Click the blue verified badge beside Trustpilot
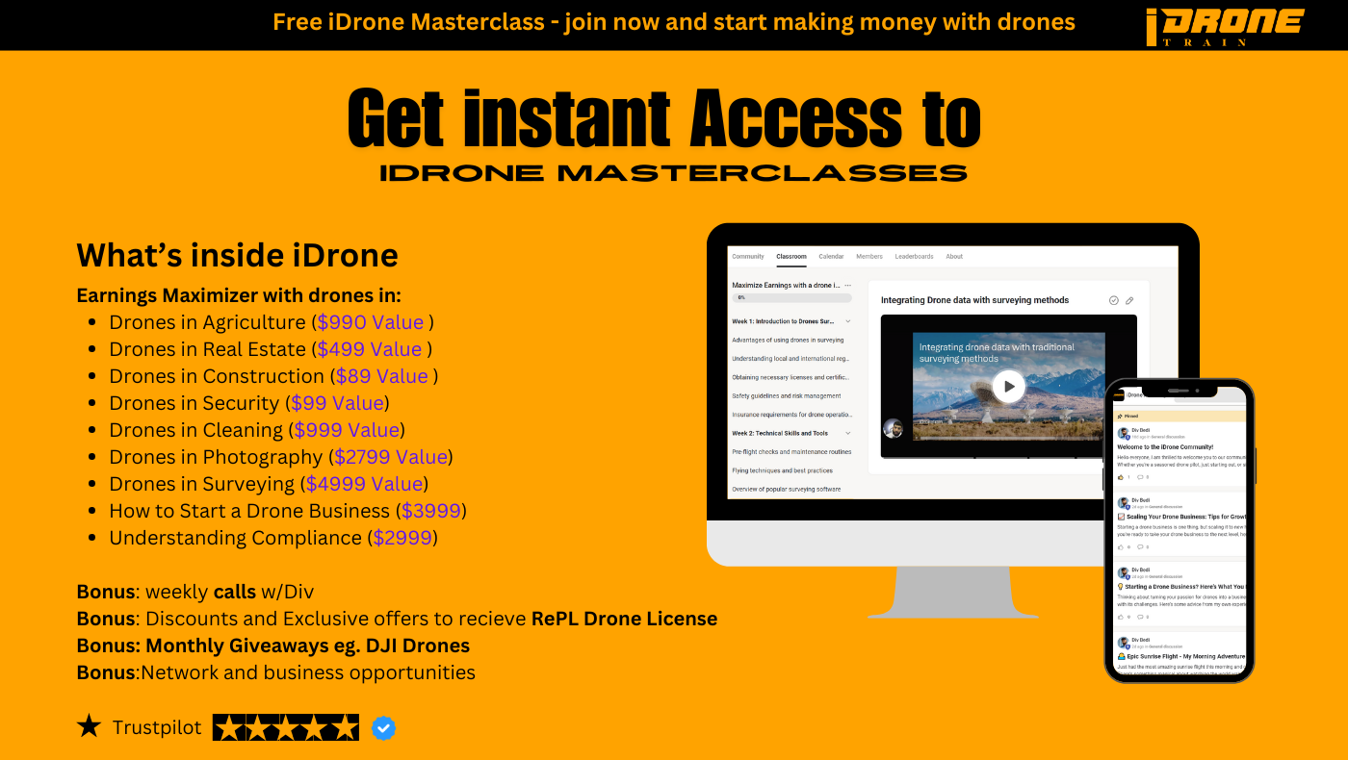This screenshot has height=760, width=1348. click(383, 727)
